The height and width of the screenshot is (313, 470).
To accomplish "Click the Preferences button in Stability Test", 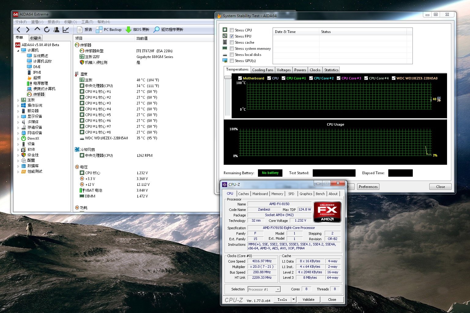I will [x=368, y=187].
